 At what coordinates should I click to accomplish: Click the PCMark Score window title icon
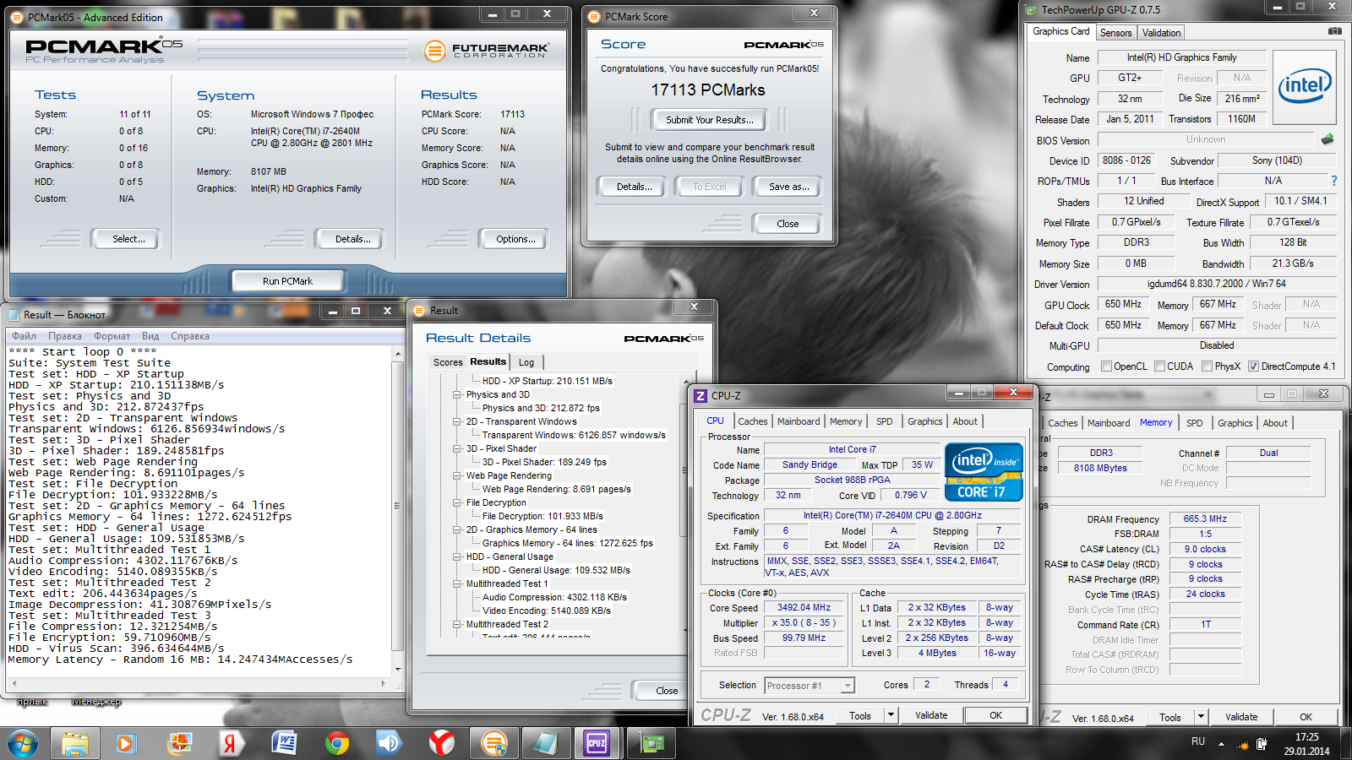[x=594, y=17]
